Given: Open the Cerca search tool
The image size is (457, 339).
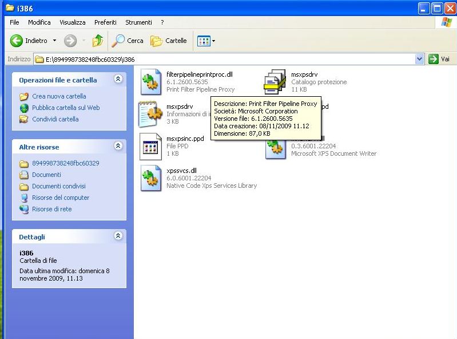Looking at the screenshot, I should [x=128, y=41].
